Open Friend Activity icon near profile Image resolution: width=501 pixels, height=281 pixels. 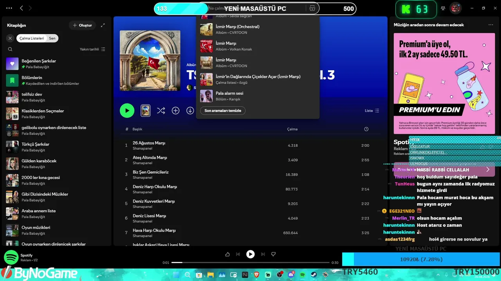coord(443,8)
